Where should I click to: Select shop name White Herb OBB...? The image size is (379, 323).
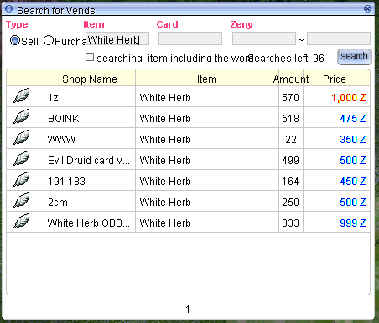coord(89,223)
